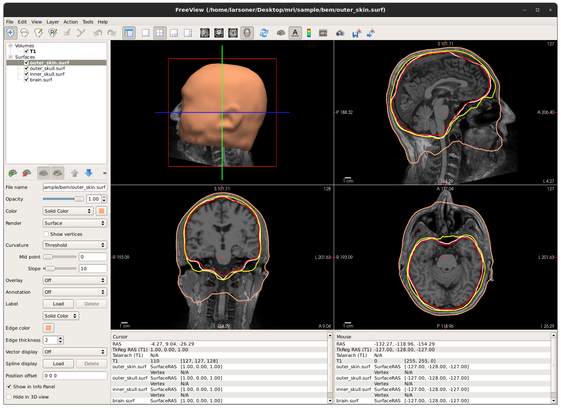
Task: Open the Action menu
Action: pyautogui.click(x=71, y=22)
